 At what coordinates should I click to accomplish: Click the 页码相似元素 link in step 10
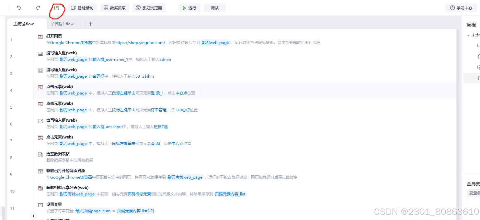click(x=139, y=194)
